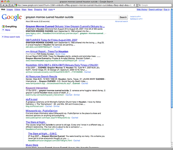Open the Images tab
173x150 pixels.
tap(10, 9)
